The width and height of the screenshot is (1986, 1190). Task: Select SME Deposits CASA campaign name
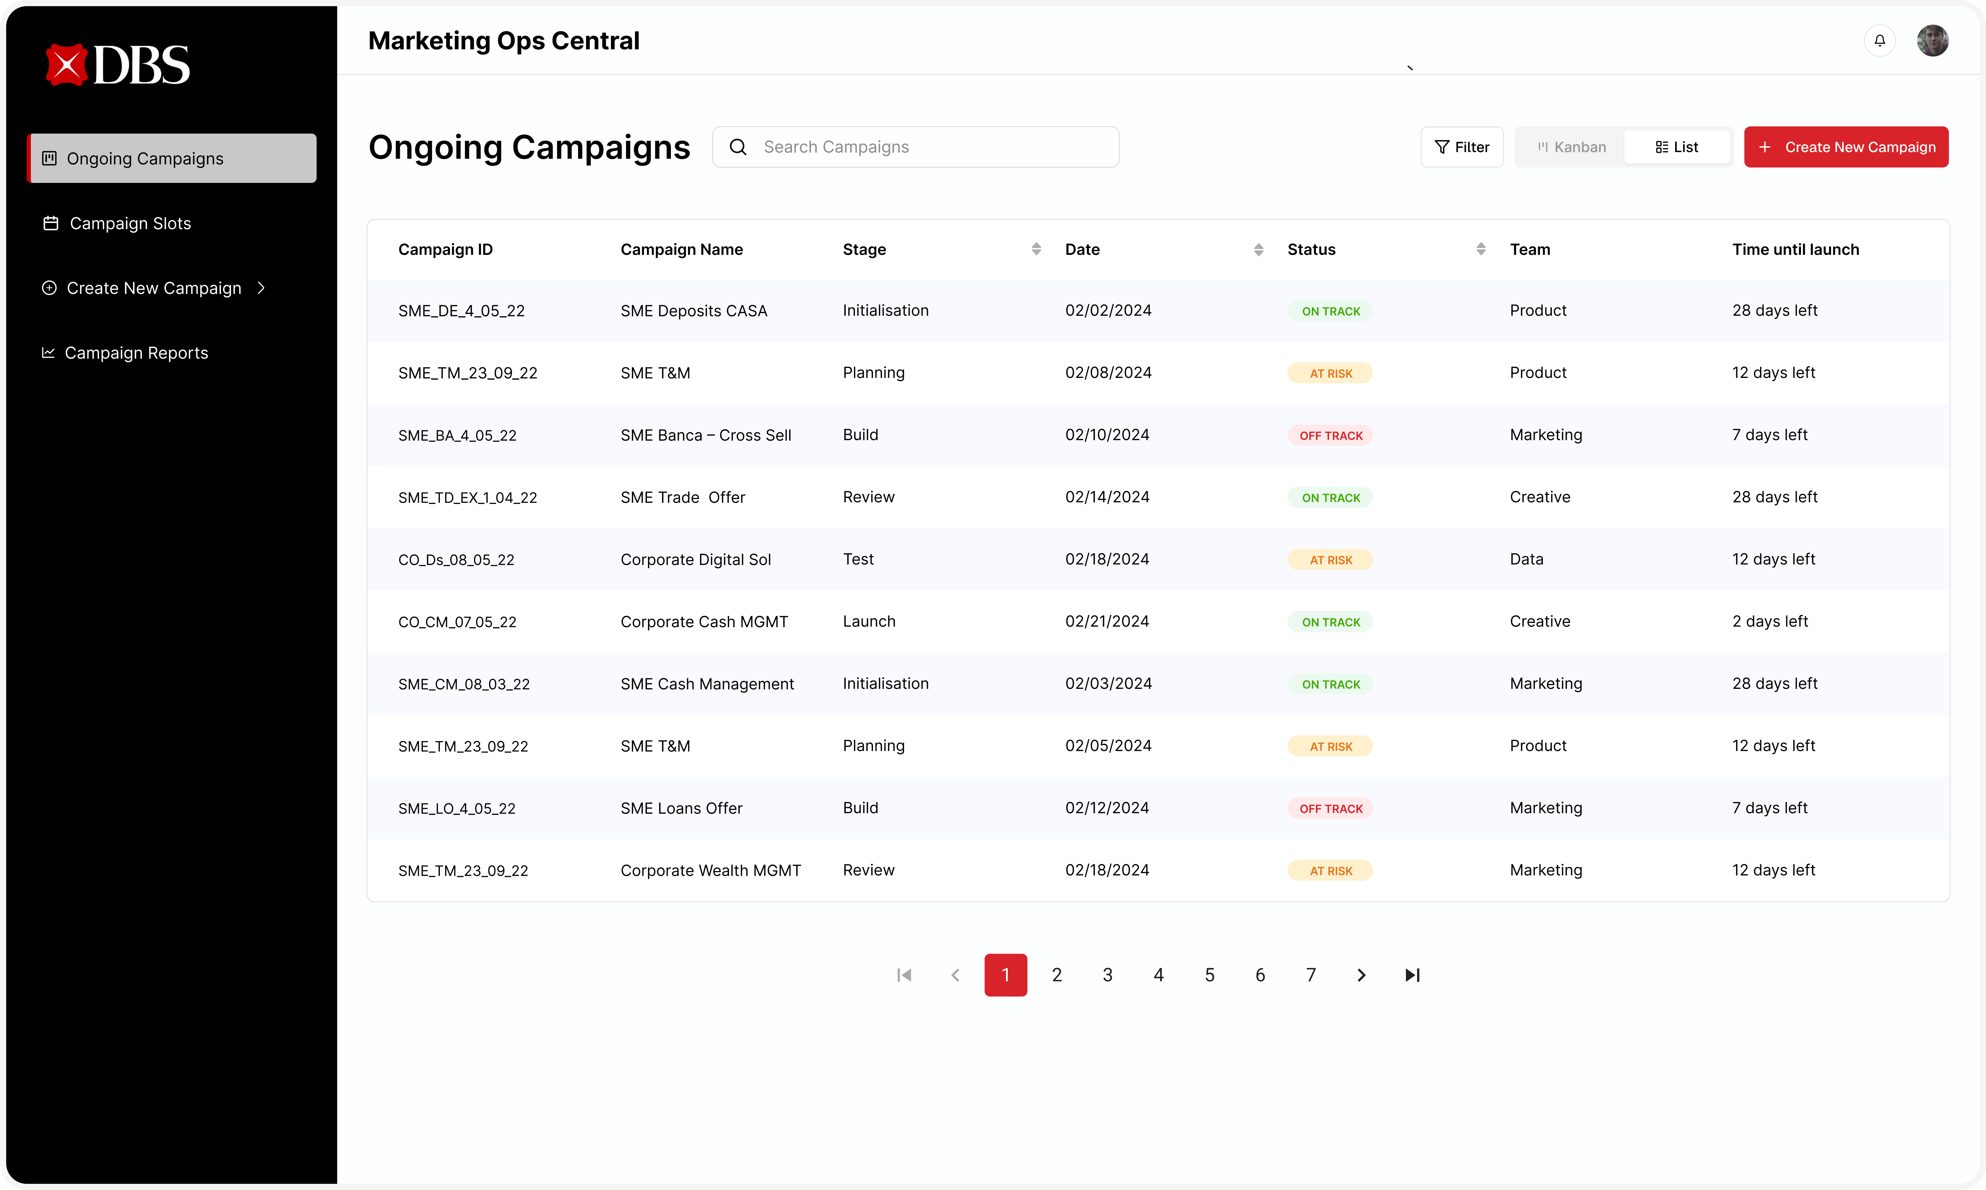point(694,311)
